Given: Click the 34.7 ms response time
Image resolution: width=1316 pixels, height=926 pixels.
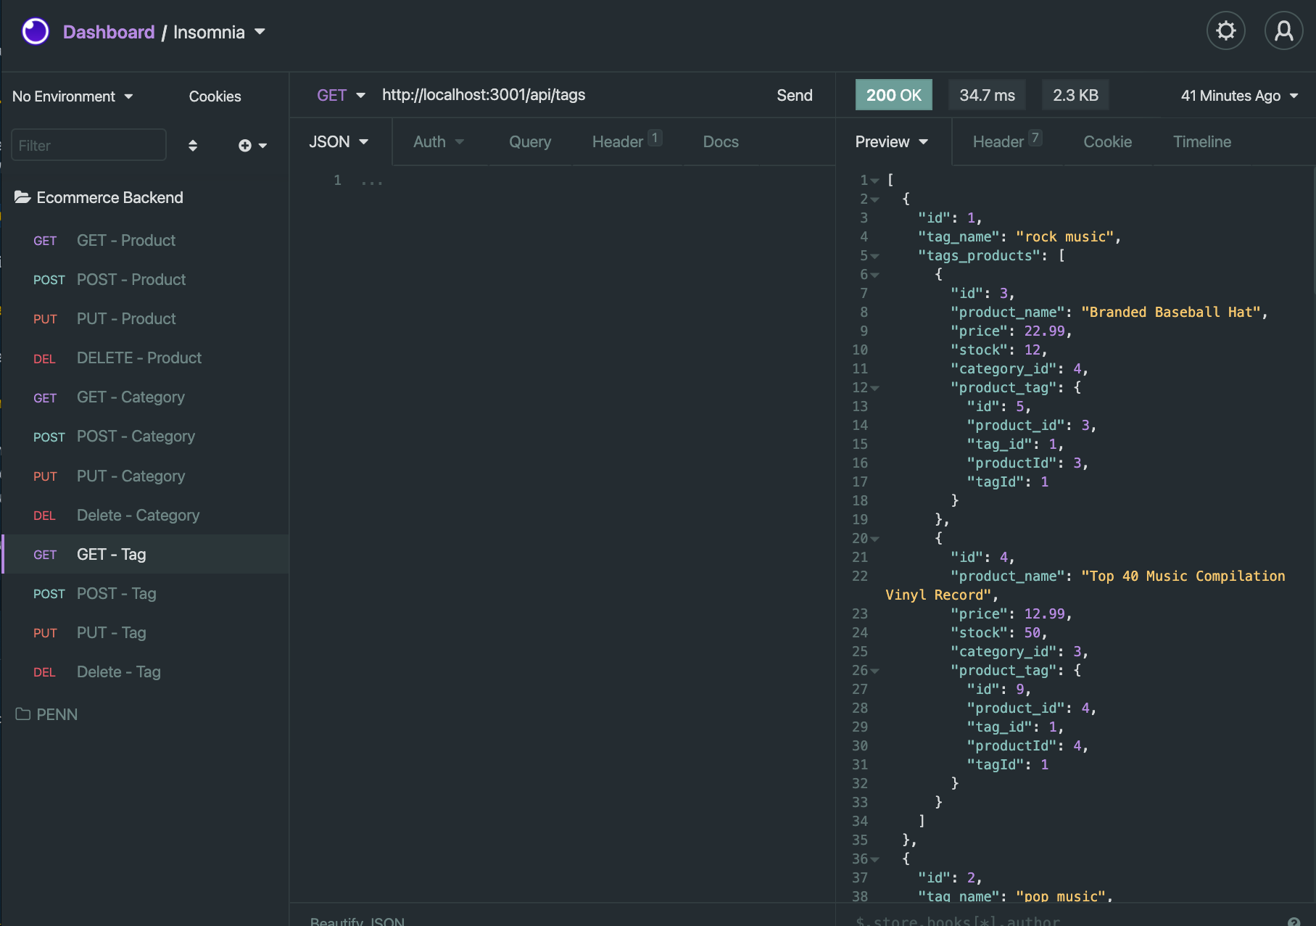Looking at the screenshot, I should (987, 95).
